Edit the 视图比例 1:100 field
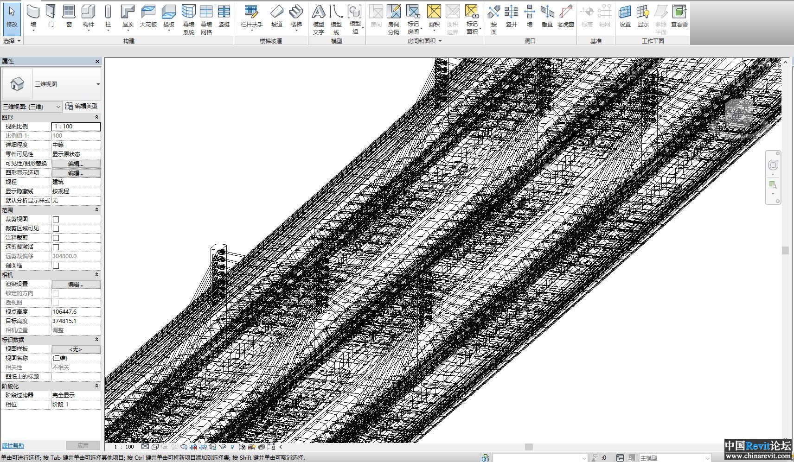The height and width of the screenshot is (462, 794). (76, 127)
